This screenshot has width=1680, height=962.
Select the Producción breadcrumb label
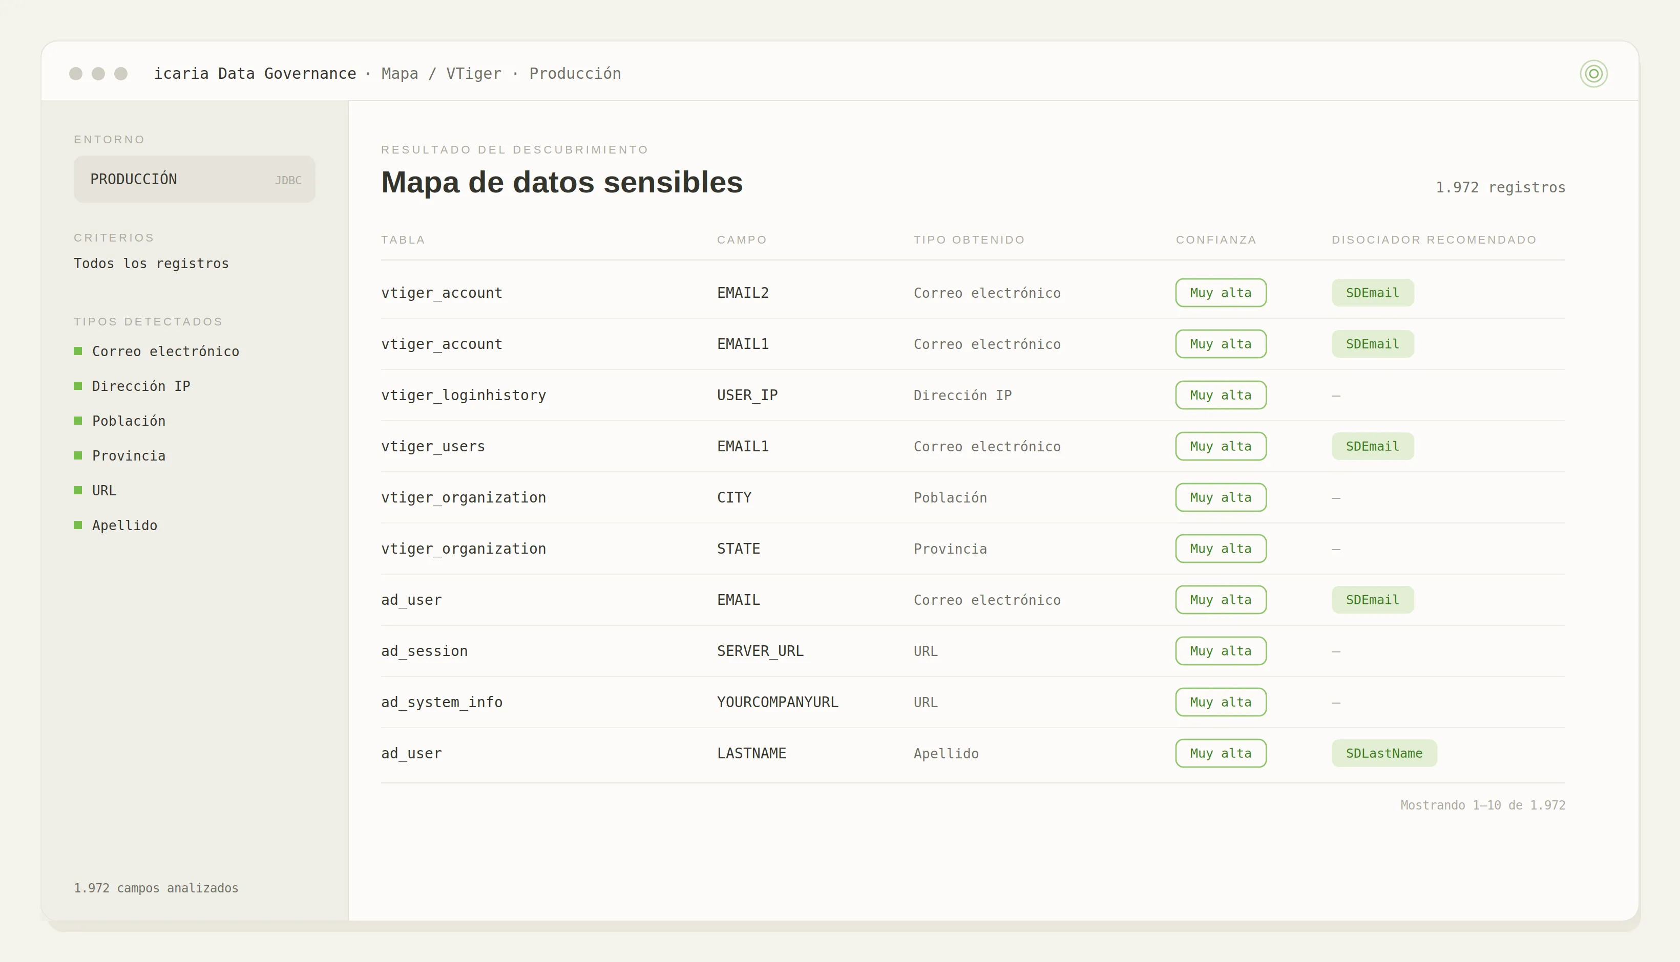click(x=575, y=73)
